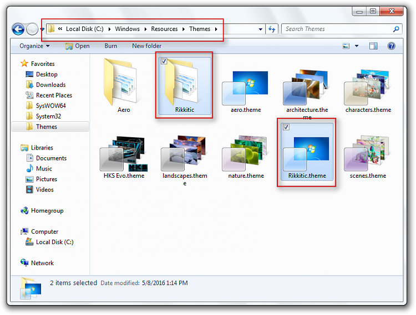Open the Videos library

tap(39, 189)
